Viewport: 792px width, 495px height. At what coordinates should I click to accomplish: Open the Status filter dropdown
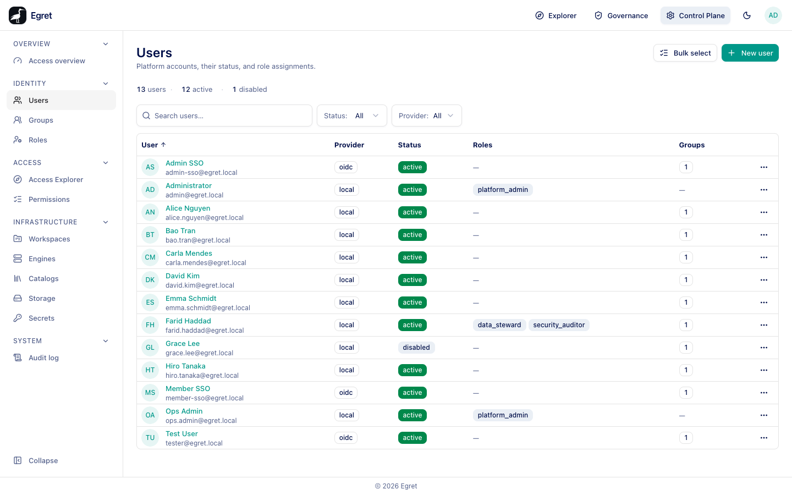point(352,116)
